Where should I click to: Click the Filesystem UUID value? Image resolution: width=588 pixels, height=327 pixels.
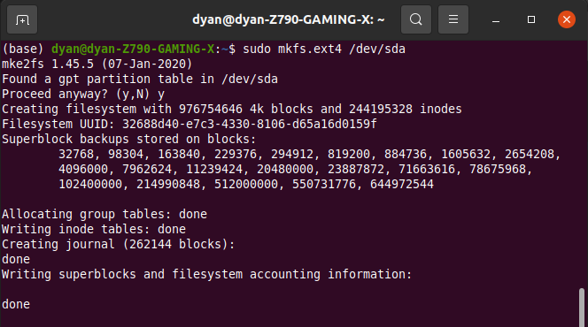click(x=250, y=124)
